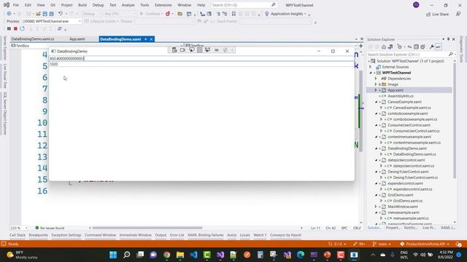Open the Immediate Window tab

[136, 235]
